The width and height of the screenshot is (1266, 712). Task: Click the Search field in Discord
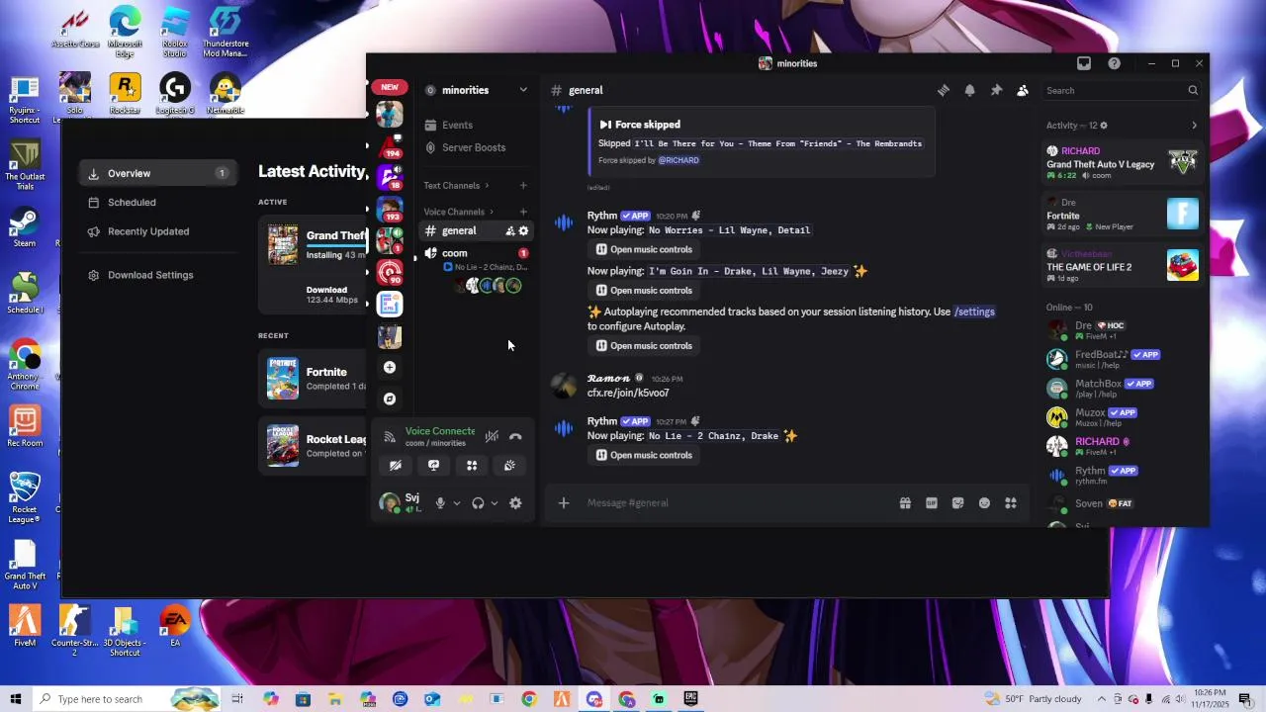[1122, 90]
